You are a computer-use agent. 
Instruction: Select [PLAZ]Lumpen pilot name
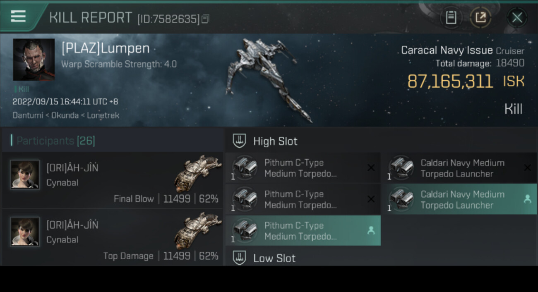[106, 48]
